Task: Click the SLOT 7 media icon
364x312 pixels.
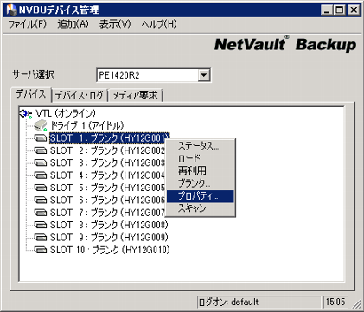Action: click(41, 213)
